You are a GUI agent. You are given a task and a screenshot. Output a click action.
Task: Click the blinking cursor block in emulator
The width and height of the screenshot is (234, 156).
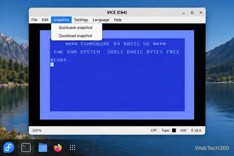point(52,65)
